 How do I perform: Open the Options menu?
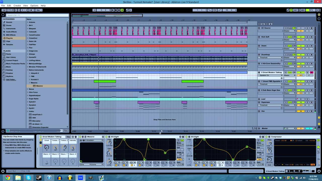tap(34, 6)
